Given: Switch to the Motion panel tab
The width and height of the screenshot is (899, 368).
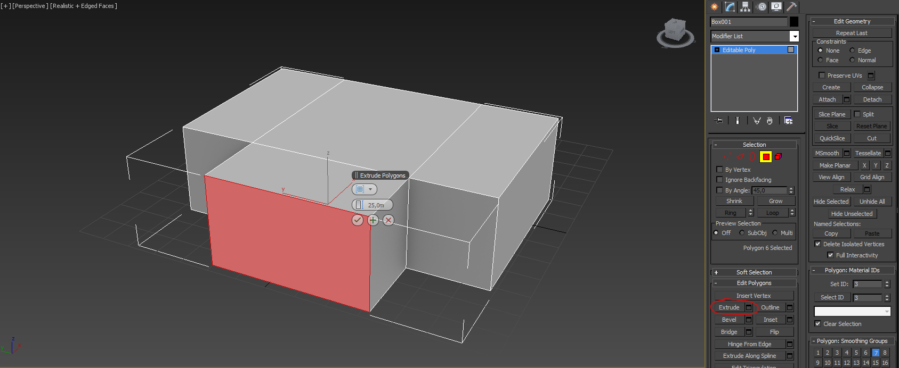Looking at the screenshot, I should click(762, 6).
